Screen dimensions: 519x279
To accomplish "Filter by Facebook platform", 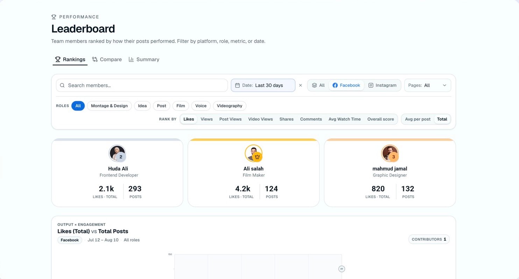I will 346,85.
